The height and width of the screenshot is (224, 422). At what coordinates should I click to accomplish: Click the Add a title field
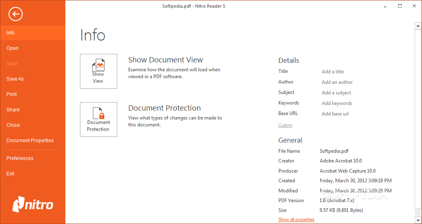coord(333,72)
